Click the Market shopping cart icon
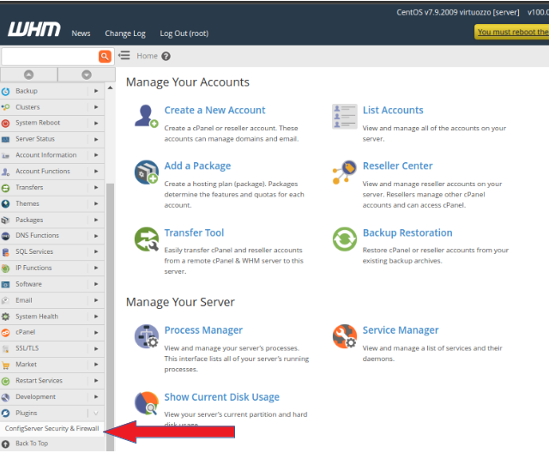Image resolution: width=549 pixels, height=453 pixels. click(6, 365)
